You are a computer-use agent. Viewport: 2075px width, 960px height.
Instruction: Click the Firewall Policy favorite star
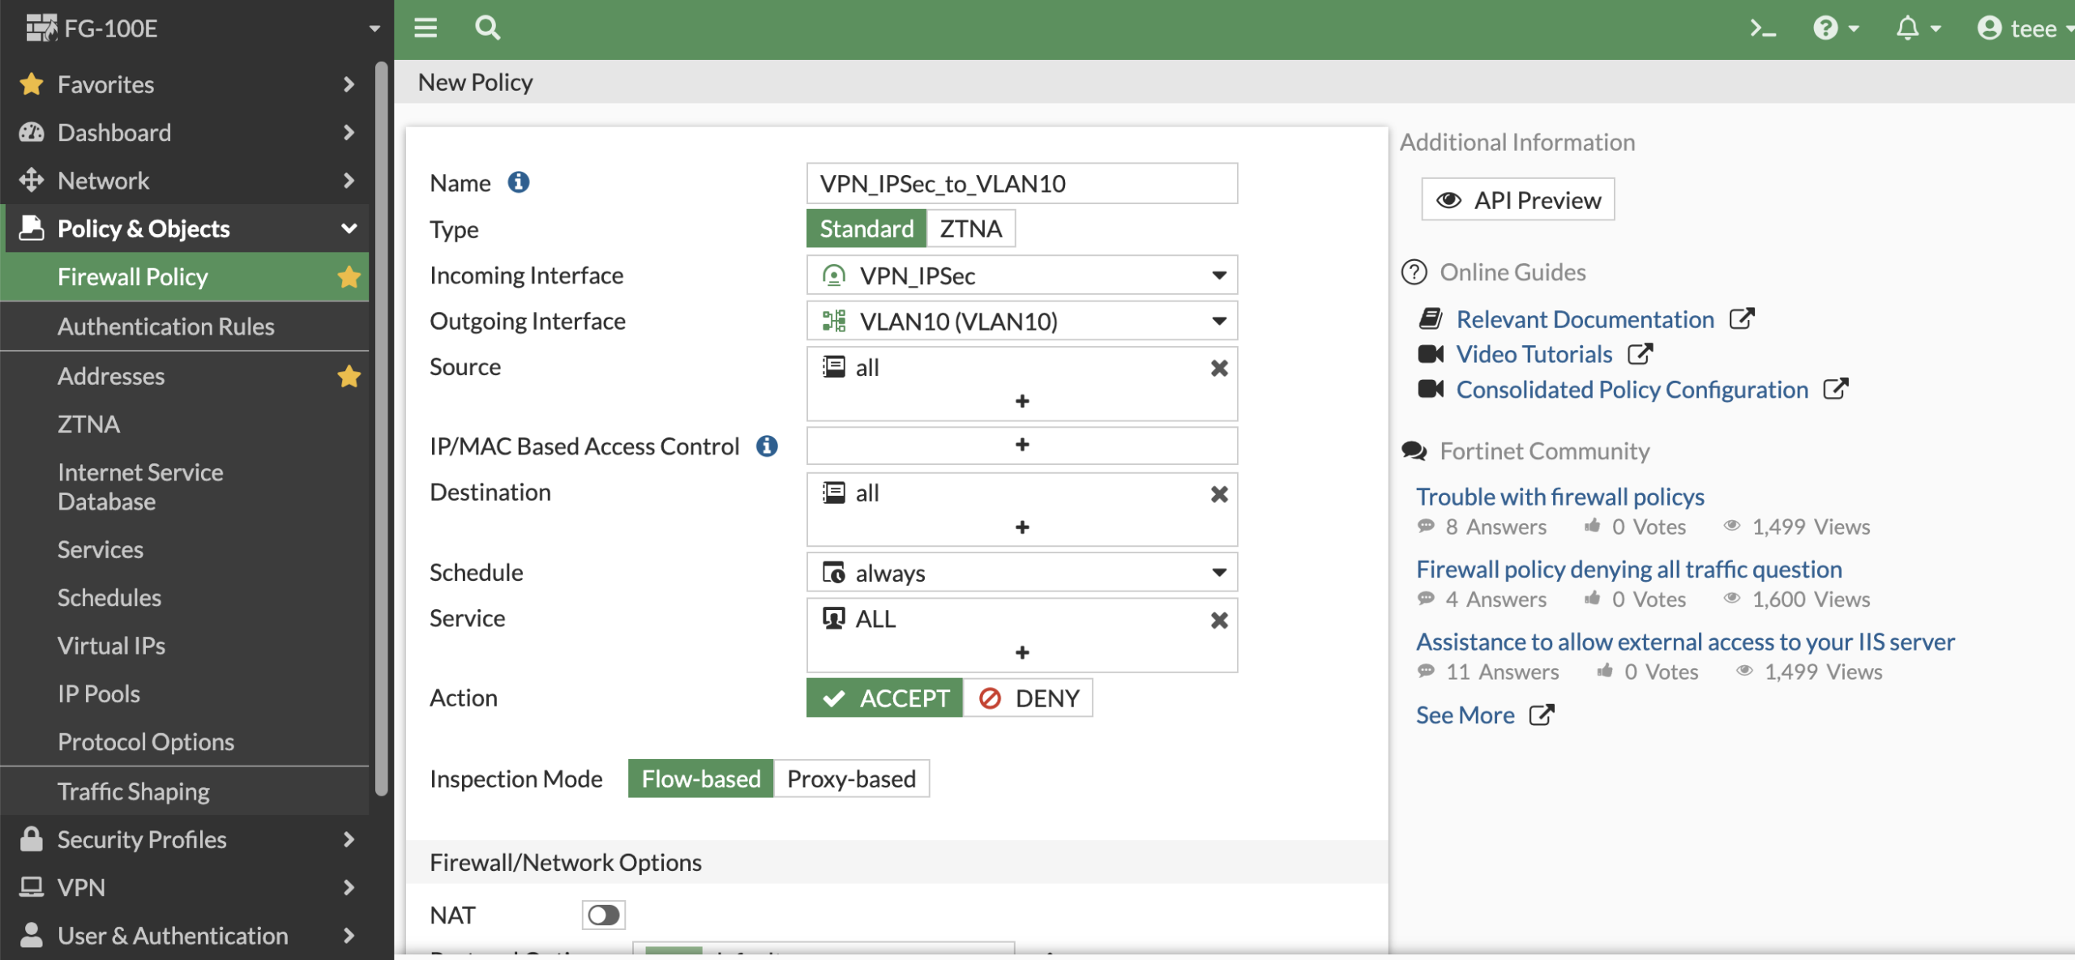pos(349,278)
